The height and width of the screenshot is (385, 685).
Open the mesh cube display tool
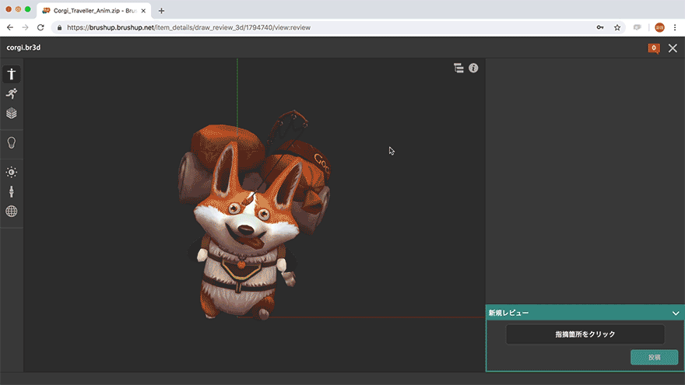(12, 113)
